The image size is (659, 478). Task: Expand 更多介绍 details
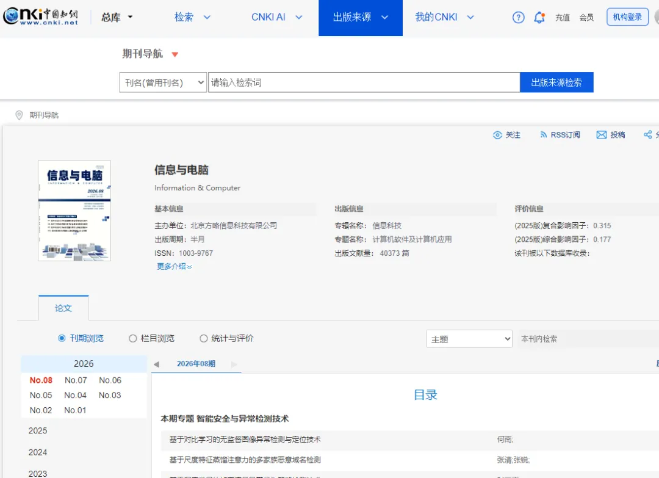tap(175, 267)
